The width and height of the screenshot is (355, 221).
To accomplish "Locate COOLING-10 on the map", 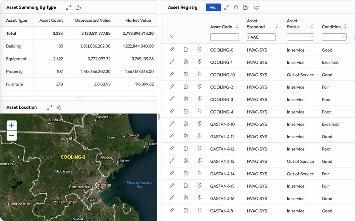I will coord(200,74).
